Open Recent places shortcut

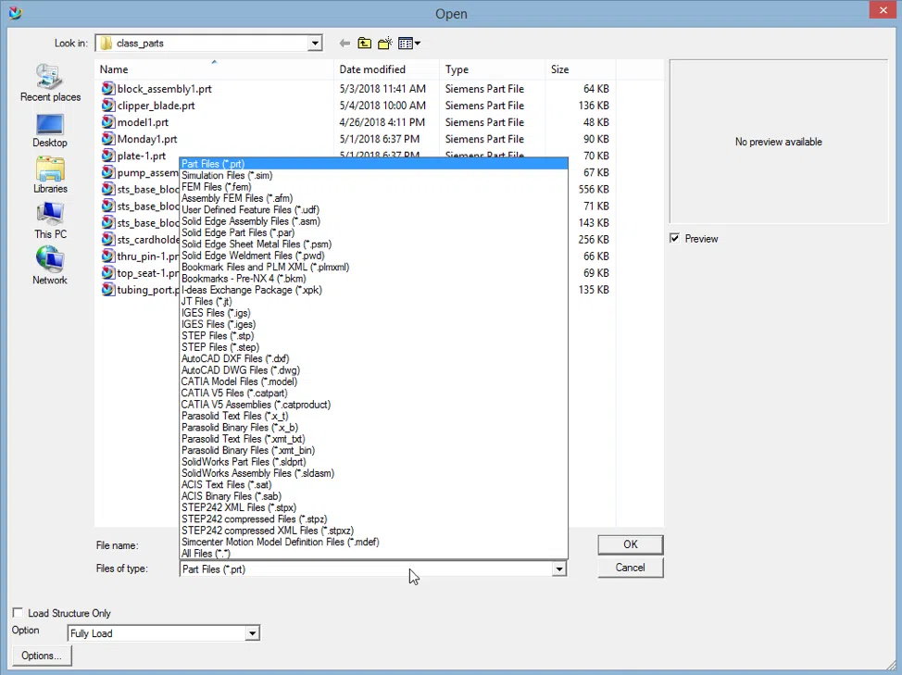click(50, 83)
